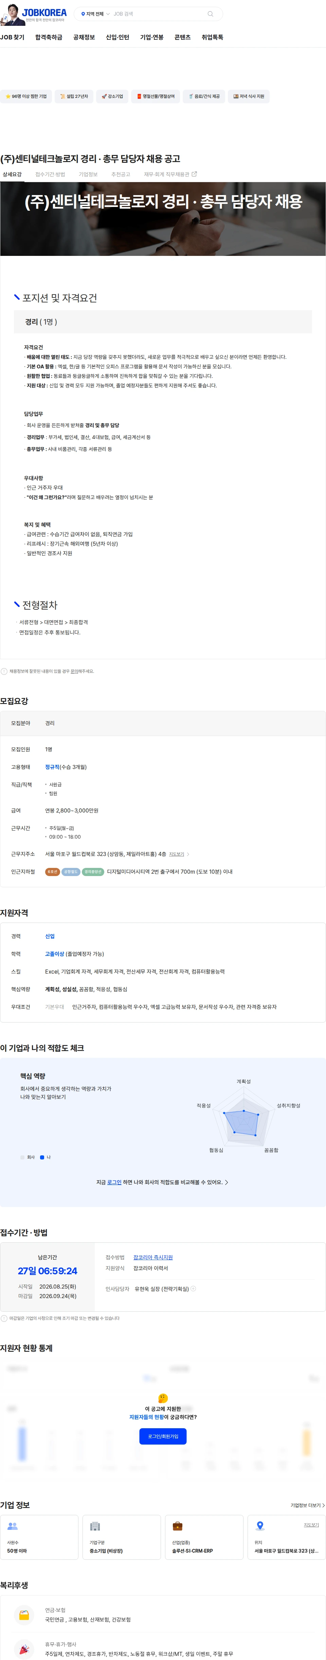Open the 신입·인턴 menu

point(117,37)
